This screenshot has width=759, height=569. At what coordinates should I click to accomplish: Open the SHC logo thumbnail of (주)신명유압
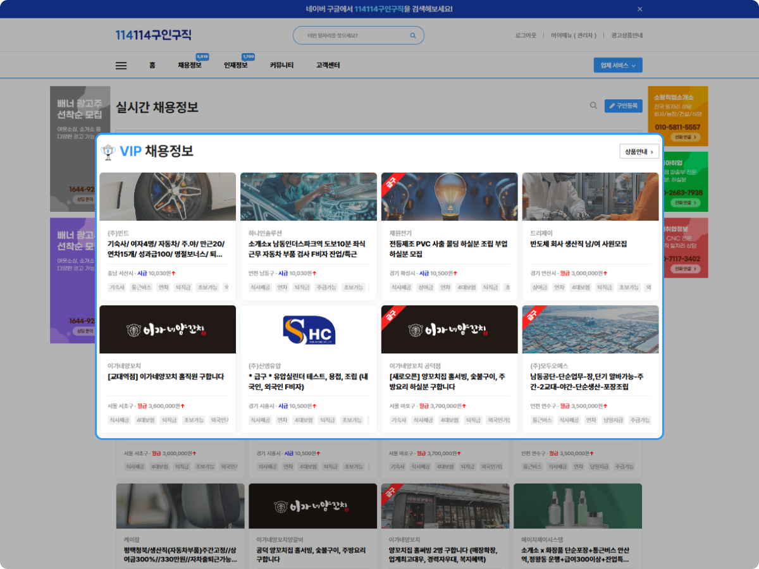309,329
